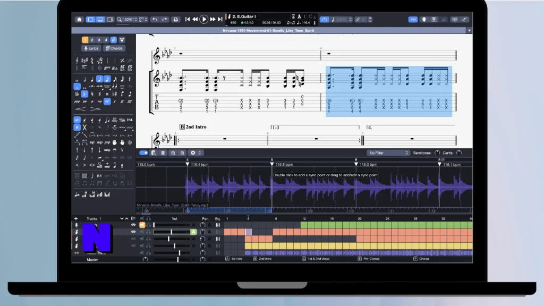Image resolution: width=544 pixels, height=306 pixels.
Task: Select voice 1 in the palette
Action: pyautogui.click(x=85, y=40)
